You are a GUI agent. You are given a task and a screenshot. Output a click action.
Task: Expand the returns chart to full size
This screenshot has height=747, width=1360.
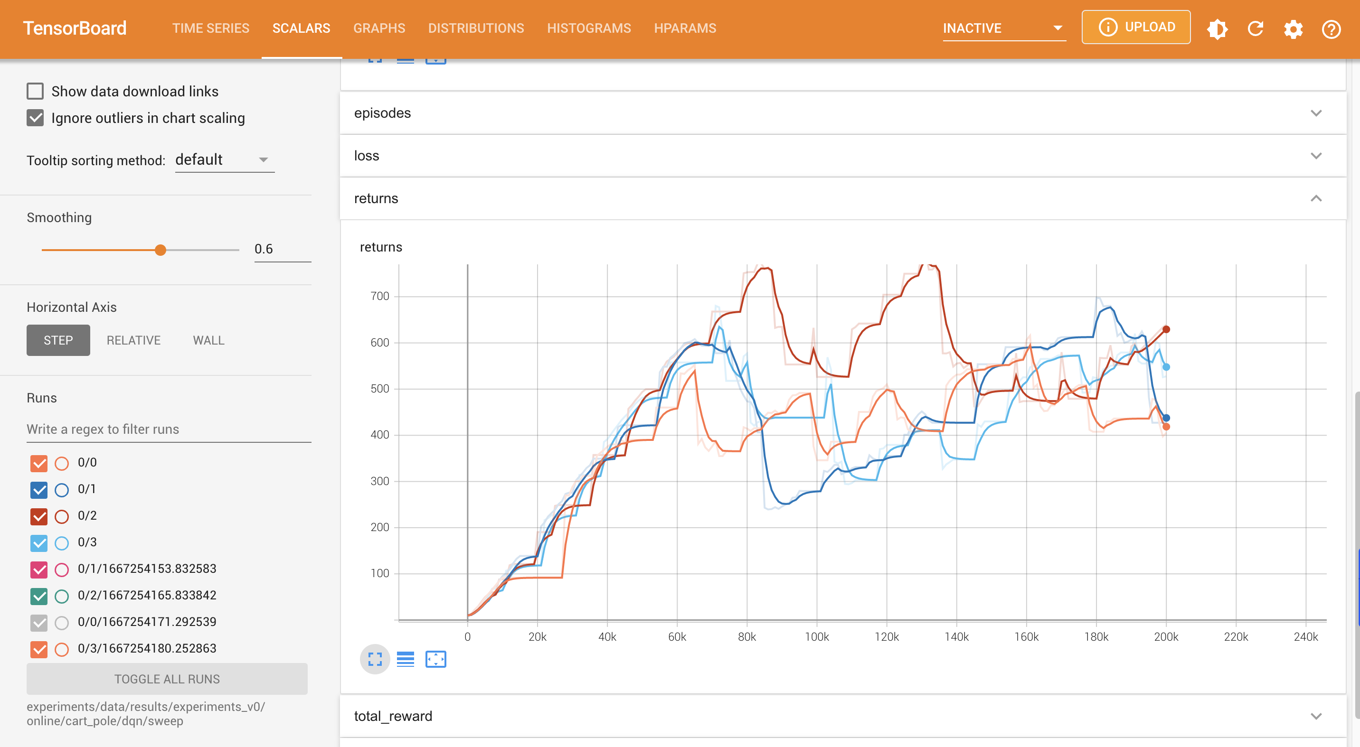375,659
